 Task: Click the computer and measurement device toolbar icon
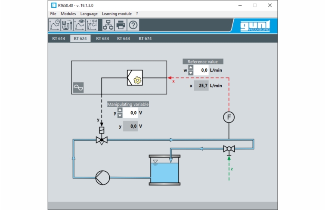67,25
